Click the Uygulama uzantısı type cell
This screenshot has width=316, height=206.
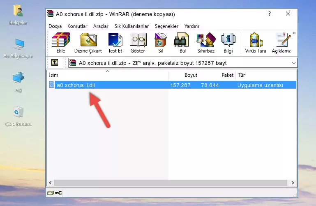[x=260, y=85]
